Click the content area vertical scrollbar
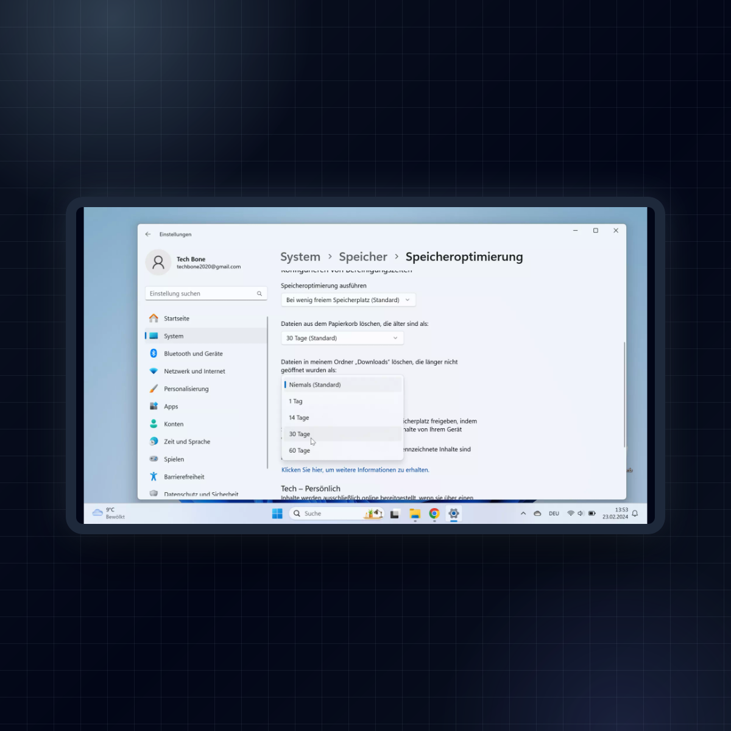 tap(624, 394)
